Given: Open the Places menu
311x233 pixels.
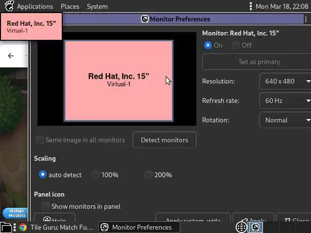Looking at the screenshot, I should 70,6.
